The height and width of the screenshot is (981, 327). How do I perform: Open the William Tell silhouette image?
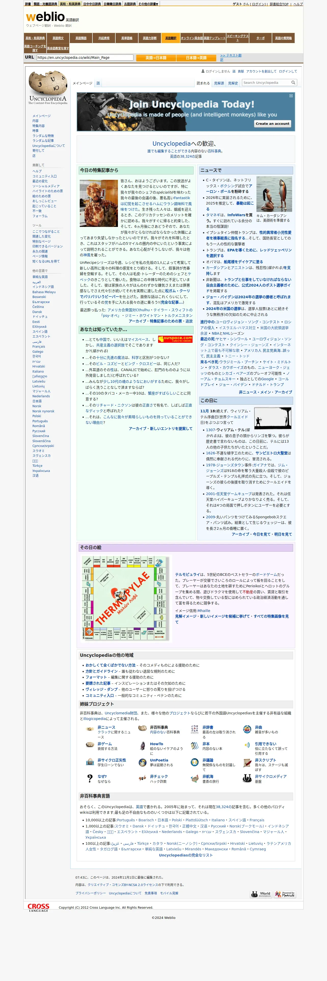[272, 418]
